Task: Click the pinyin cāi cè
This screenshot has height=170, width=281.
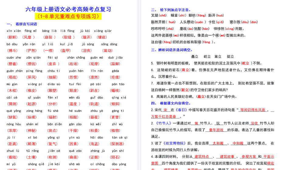Action: [12, 97]
